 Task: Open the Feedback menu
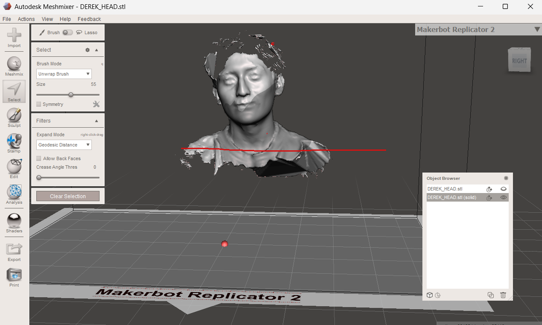[x=89, y=19]
